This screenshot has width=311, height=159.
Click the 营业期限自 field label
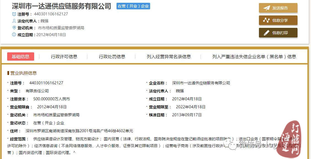[21, 107]
